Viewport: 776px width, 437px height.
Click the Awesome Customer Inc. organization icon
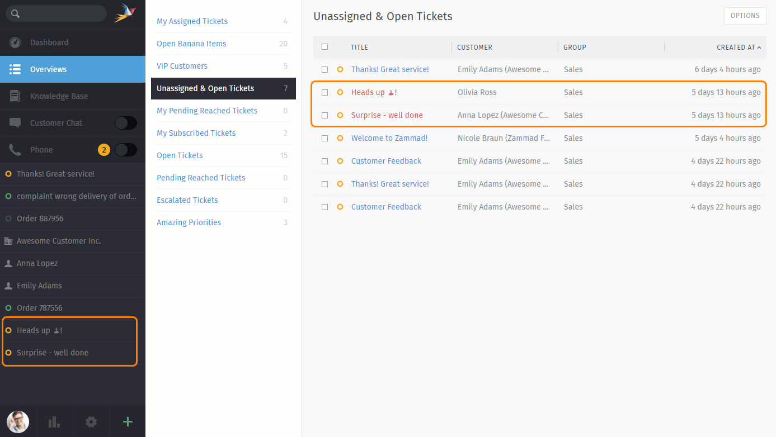[8, 241]
